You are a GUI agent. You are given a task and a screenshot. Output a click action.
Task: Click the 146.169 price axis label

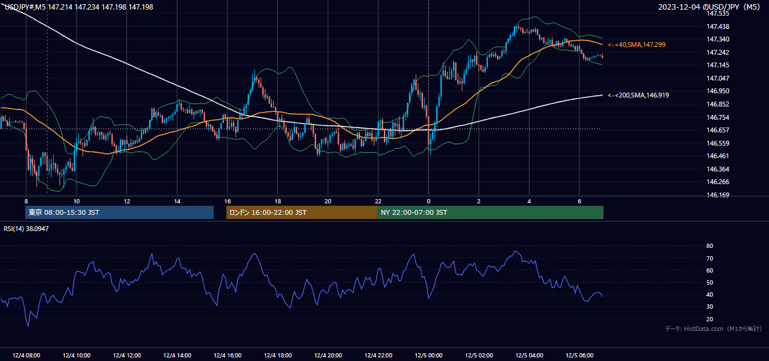pyautogui.click(x=718, y=195)
